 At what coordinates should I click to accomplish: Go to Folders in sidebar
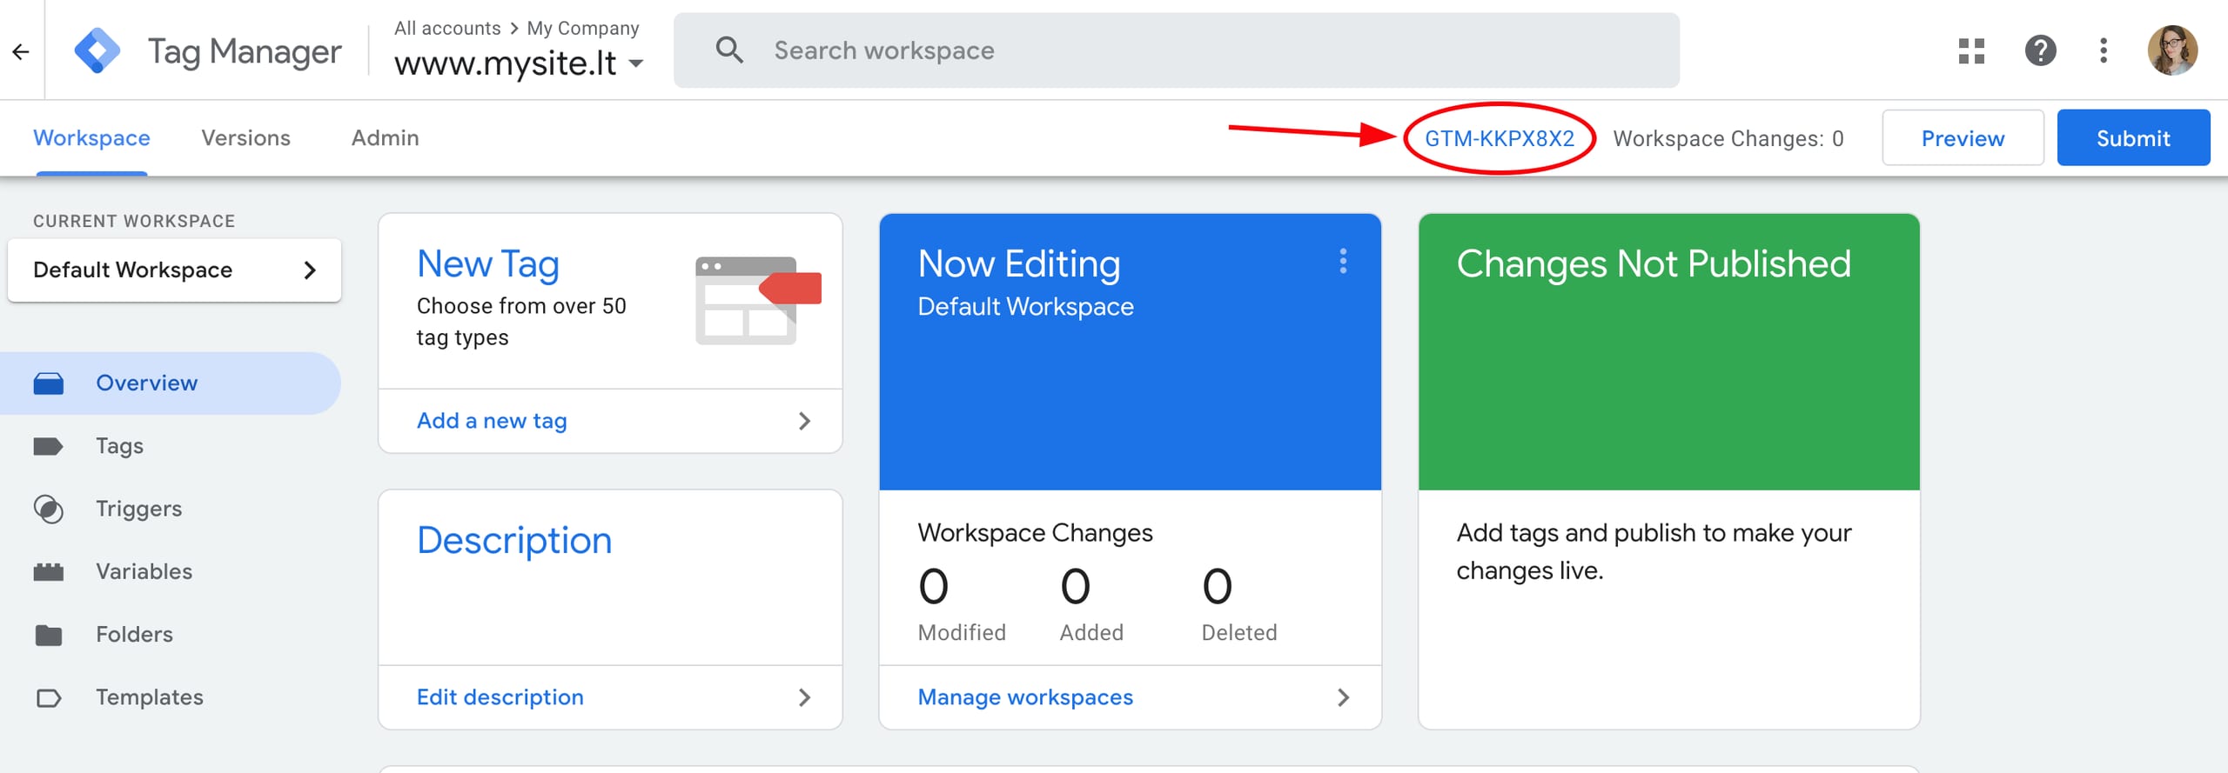tap(134, 634)
